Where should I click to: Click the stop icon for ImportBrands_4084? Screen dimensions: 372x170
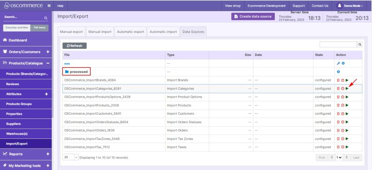pyautogui.click(x=343, y=80)
